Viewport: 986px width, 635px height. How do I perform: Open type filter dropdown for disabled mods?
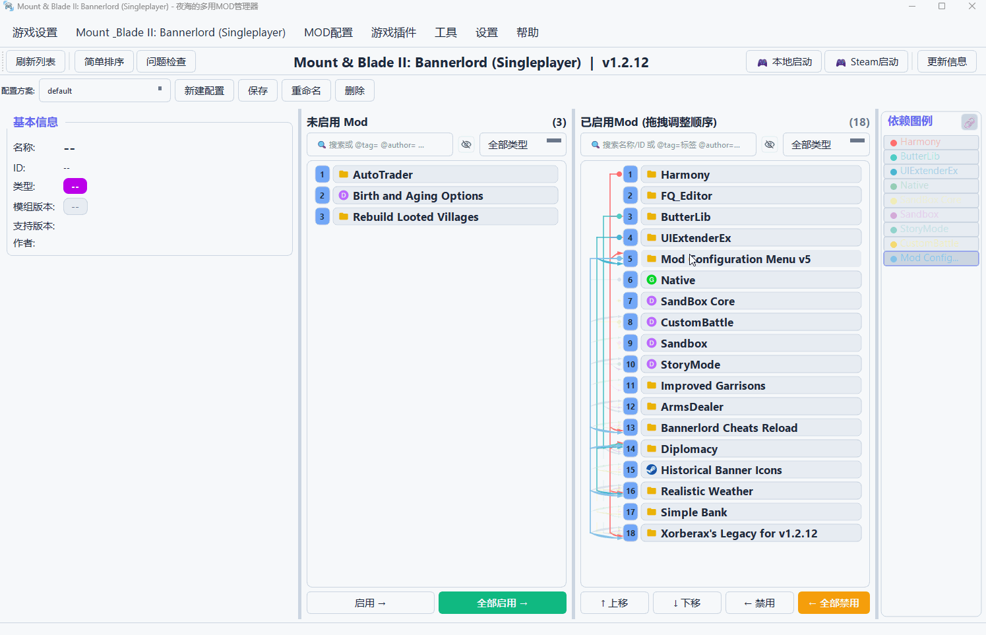tap(522, 144)
